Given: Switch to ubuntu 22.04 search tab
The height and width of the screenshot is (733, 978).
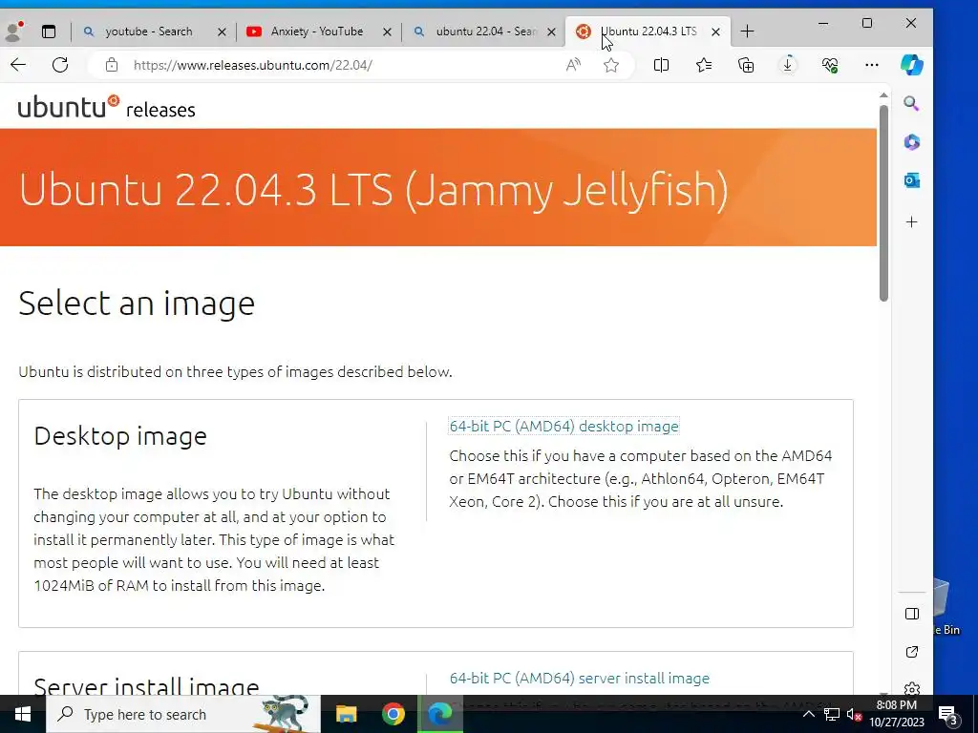Looking at the screenshot, I should [x=486, y=31].
